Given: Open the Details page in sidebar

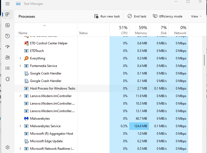Looking at the screenshot, I should (8, 68).
